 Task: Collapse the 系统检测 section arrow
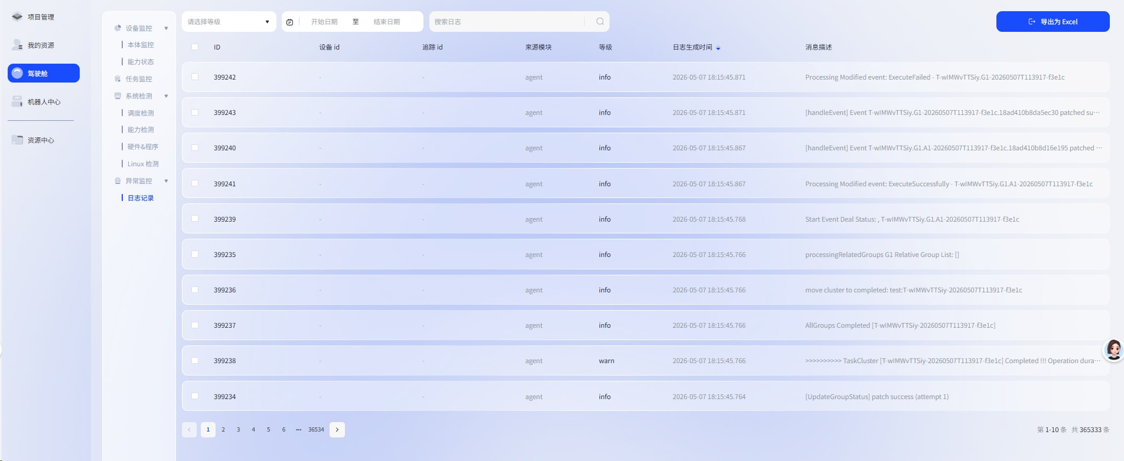coord(166,96)
